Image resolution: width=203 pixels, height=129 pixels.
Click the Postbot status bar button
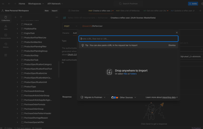tap(196, 128)
